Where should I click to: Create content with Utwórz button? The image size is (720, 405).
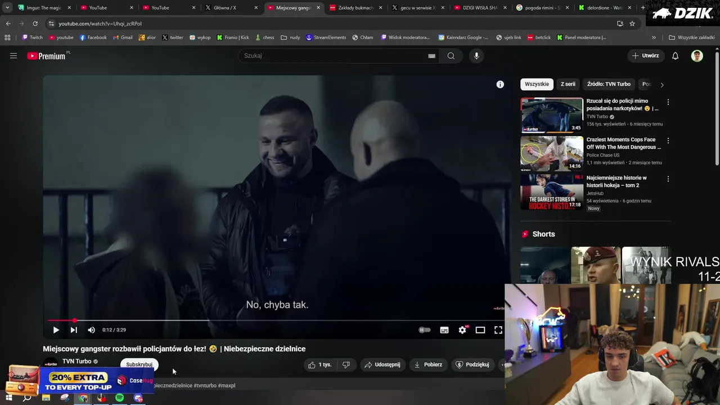tap(645, 56)
